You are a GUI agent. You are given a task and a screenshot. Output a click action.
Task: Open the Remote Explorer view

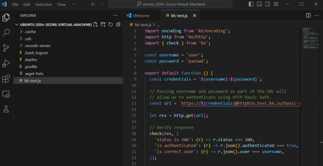tap(6, 94)
